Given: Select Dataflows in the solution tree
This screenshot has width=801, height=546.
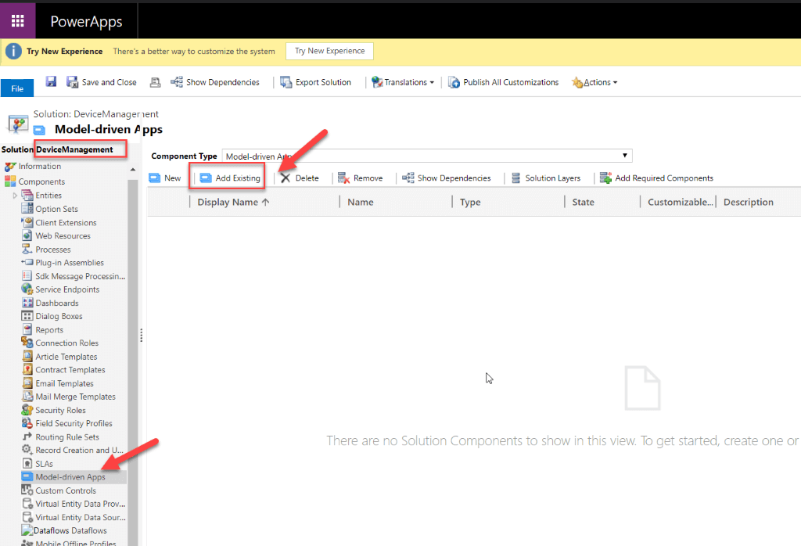Looking at the screenshot, I should pos(70,530).
